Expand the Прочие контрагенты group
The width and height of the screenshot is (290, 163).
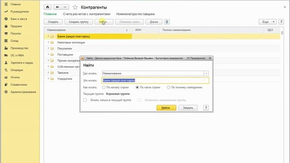48,60
